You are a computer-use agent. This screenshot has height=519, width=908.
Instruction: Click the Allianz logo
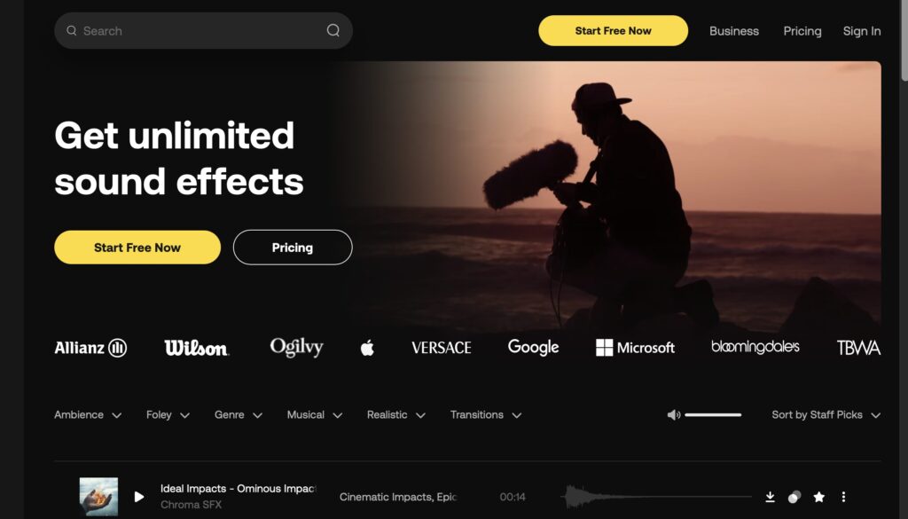[90, 348]
